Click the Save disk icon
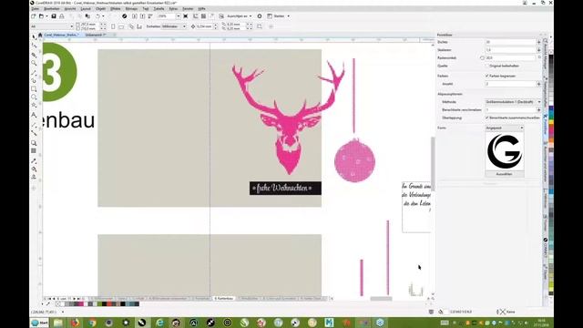 click(54, 16)
